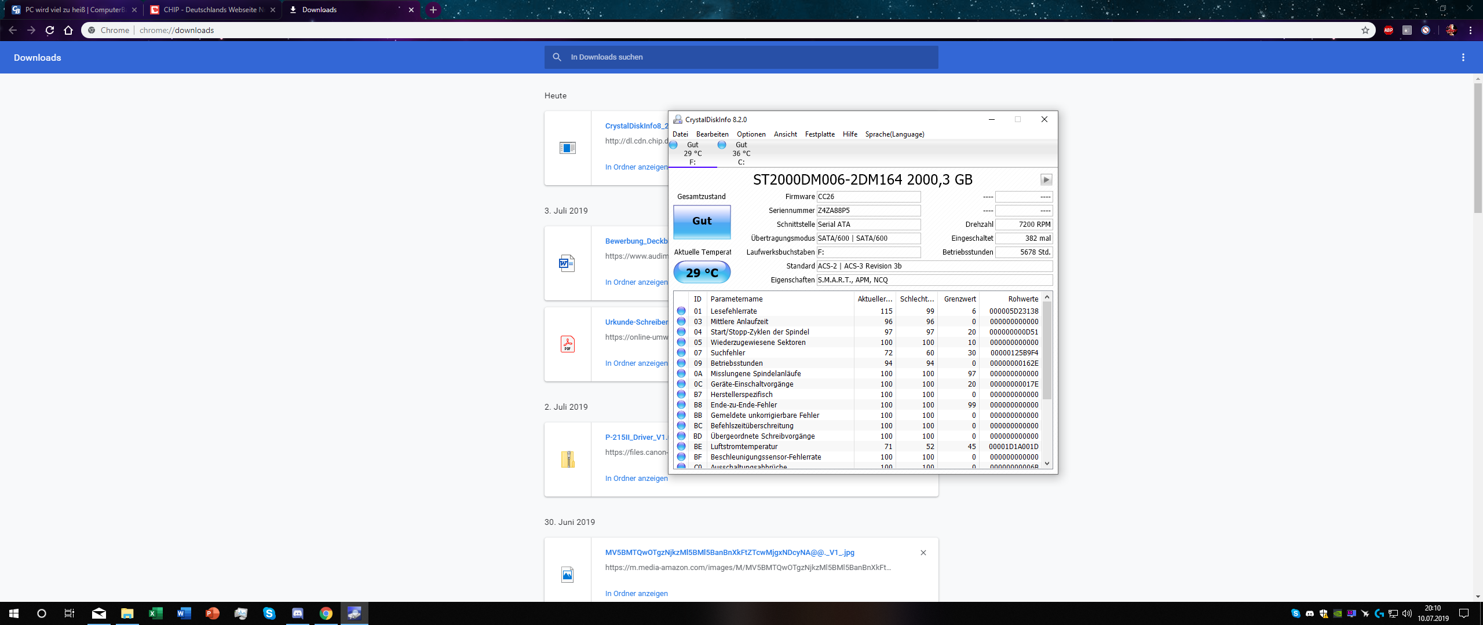Click next disk arrow button

click(1046, 180)
